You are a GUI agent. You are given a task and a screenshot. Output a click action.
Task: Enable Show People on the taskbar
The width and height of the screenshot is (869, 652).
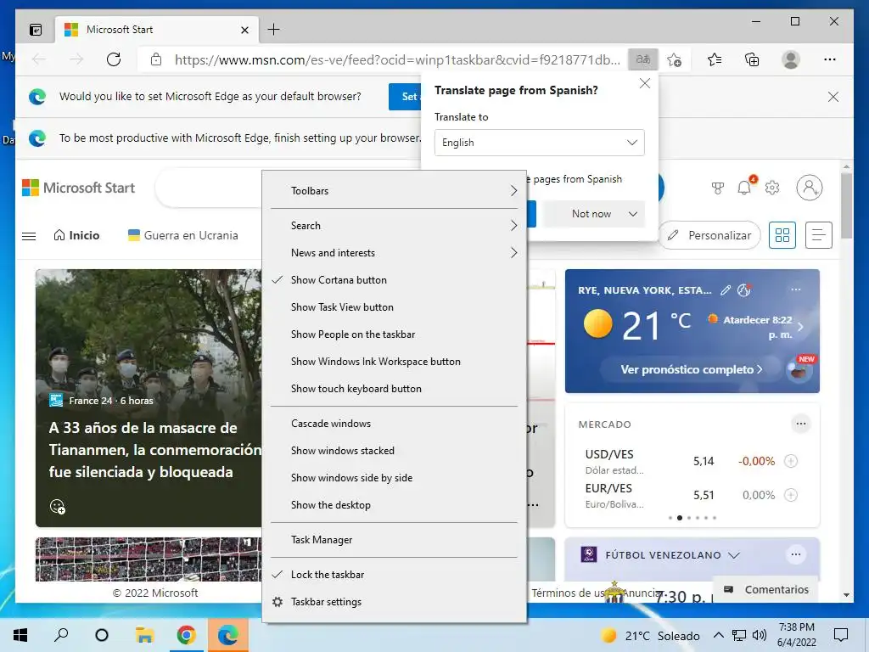394,334
